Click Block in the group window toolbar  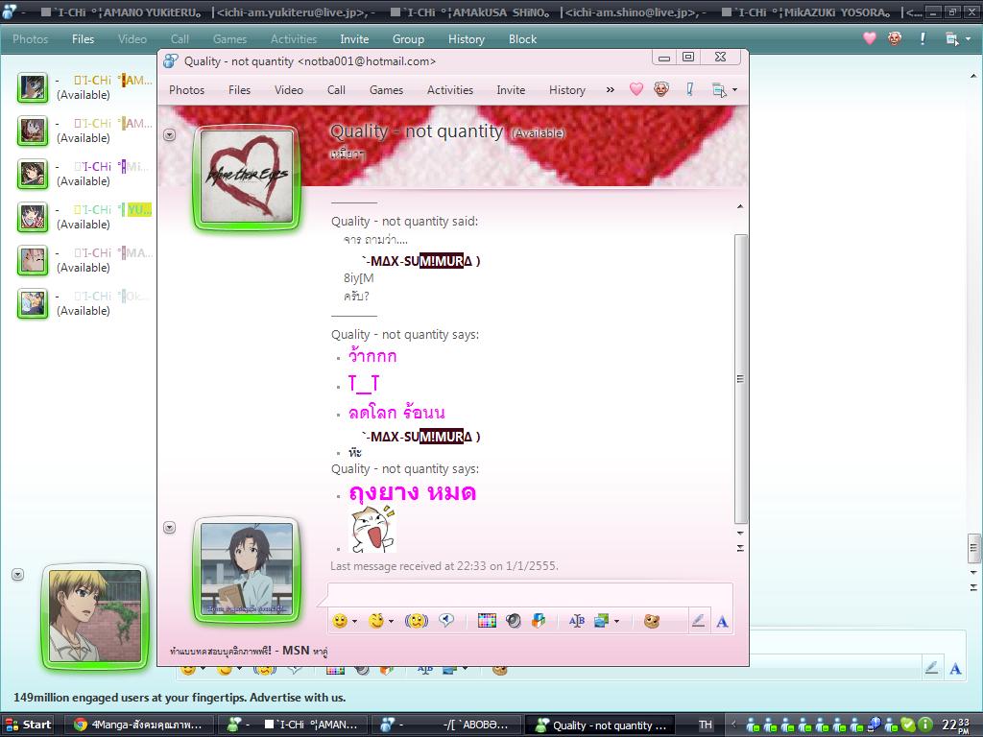tap(522, 38)
